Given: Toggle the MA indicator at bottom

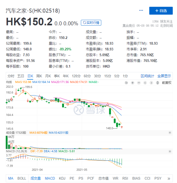Looking at the screenshot, I should [11, 178].
